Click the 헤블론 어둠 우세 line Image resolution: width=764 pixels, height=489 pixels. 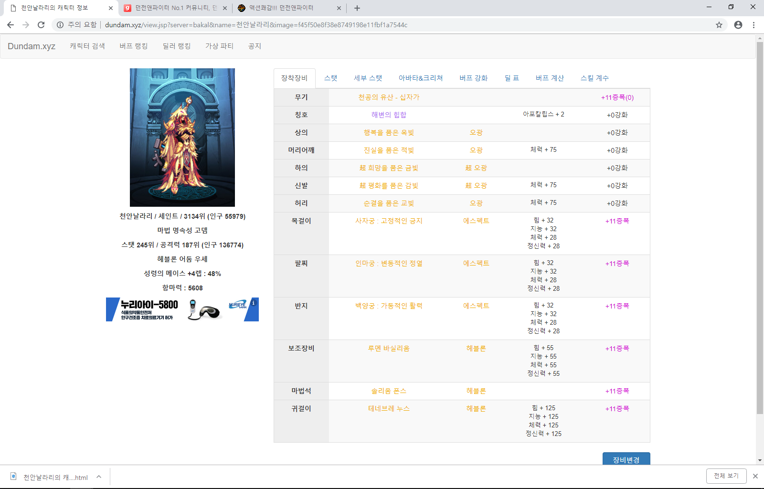182,259
